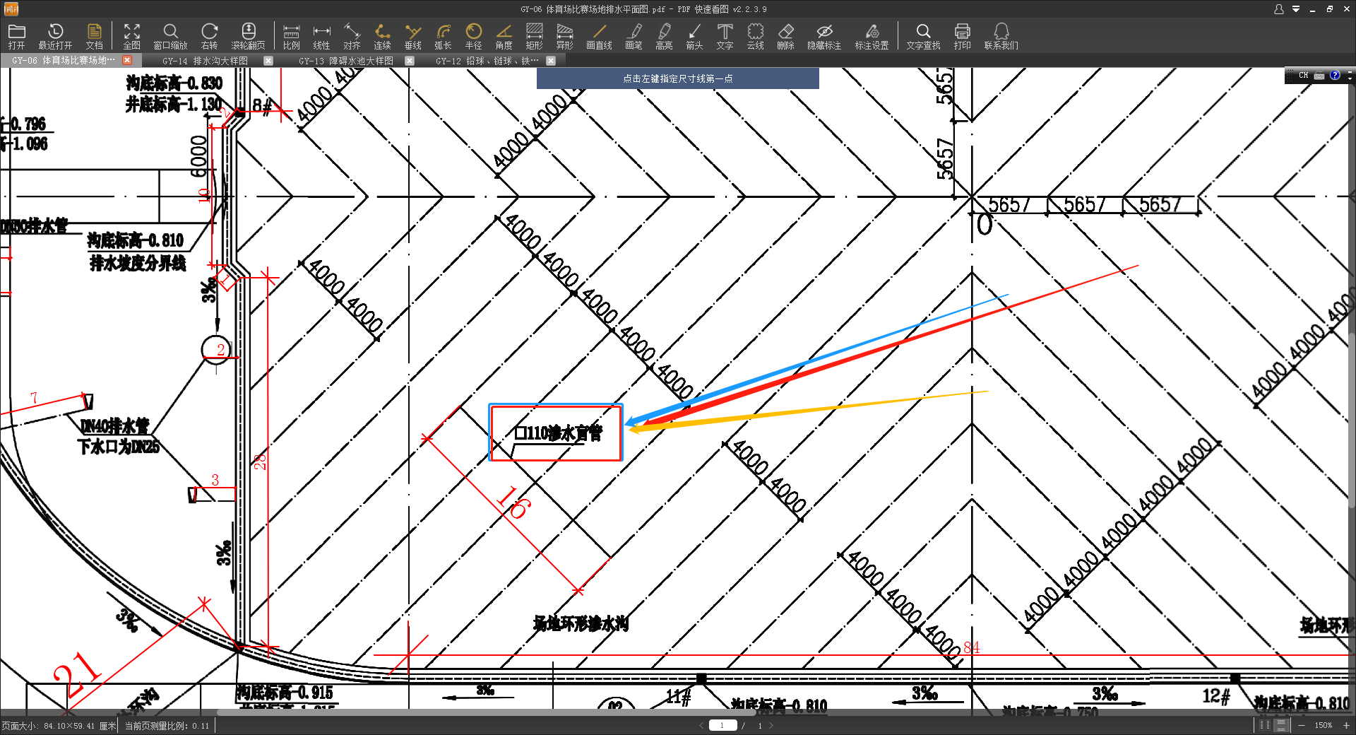
Task: Click the page number input field
Action: [x=722, y=725]
